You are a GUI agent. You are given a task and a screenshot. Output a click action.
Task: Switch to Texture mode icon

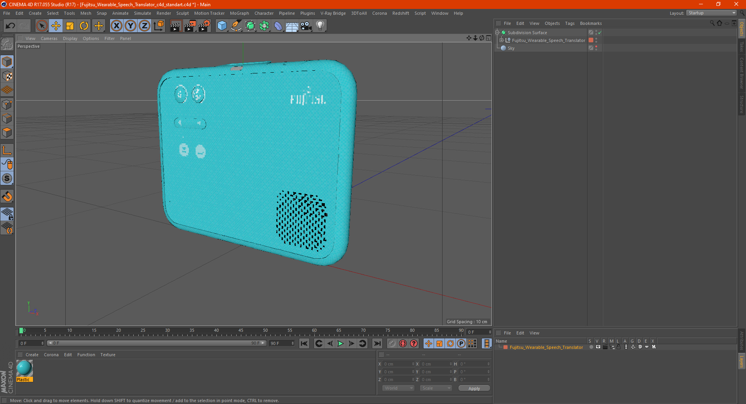coord(7,76)
